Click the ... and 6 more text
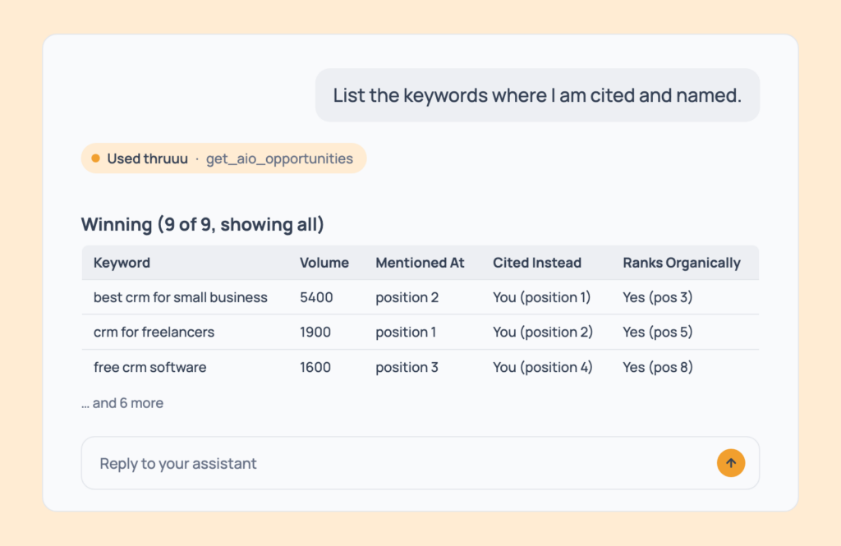This screenshot has width=841, height=546. [122, 403]
